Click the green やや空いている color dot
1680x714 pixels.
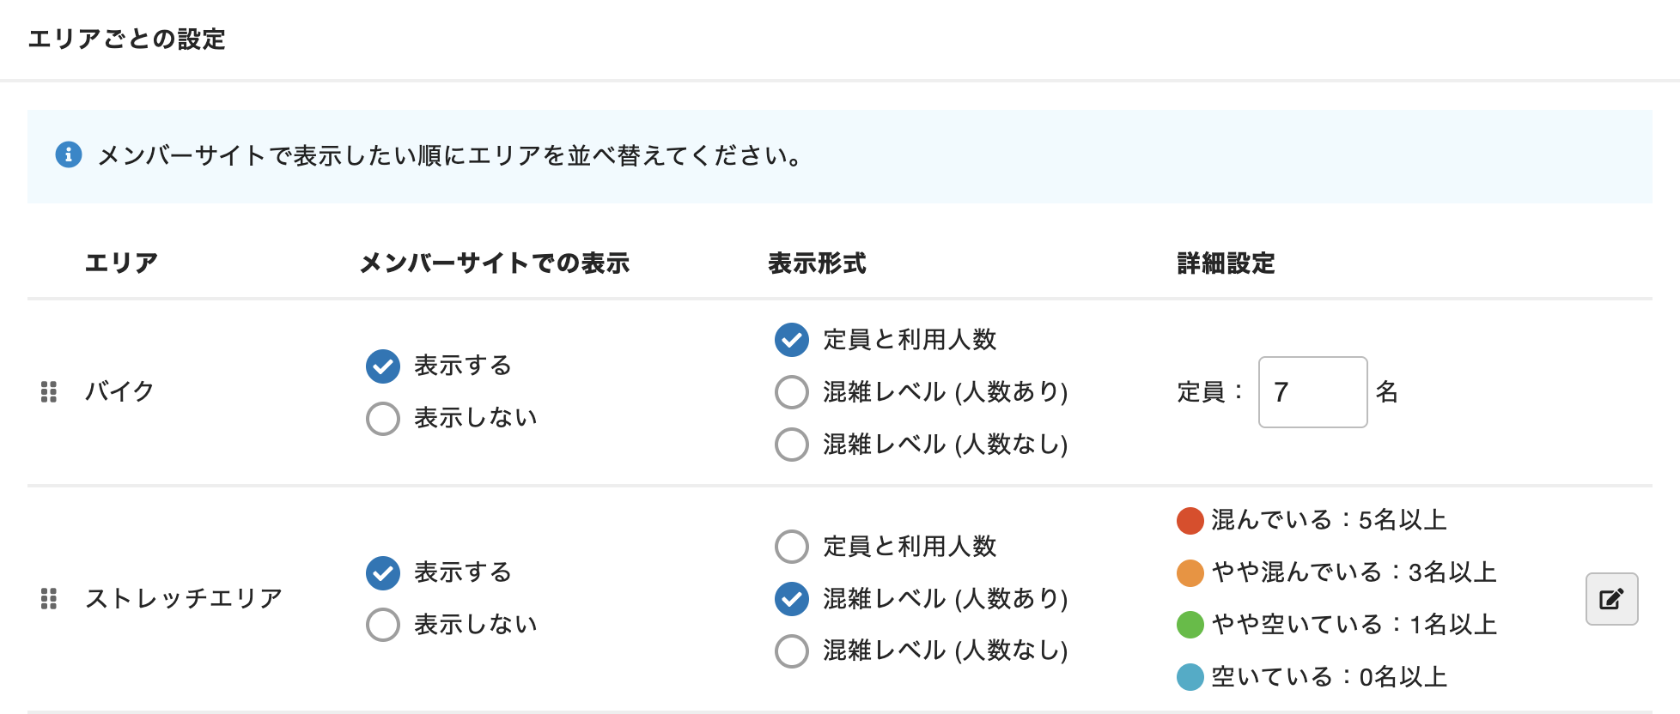coord(1190,625)
